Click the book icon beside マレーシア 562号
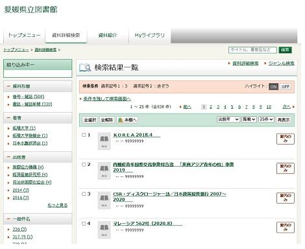The width and height of the screenshot is (305, 249). [104, 230]
